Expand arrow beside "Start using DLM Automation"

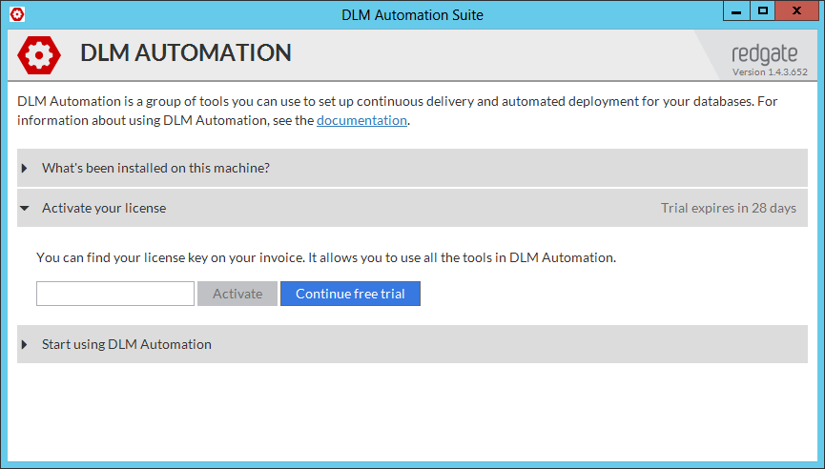[25, 344]
